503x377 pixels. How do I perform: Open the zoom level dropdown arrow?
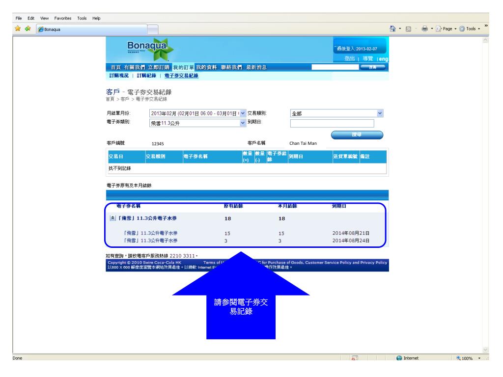point(479,358)
